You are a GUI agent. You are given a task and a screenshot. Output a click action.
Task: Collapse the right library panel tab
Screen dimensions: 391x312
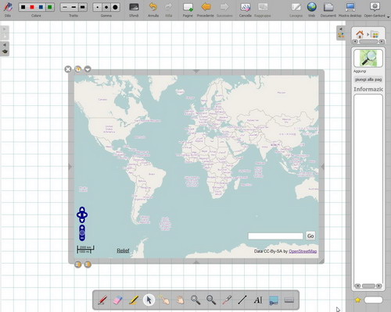341,33
